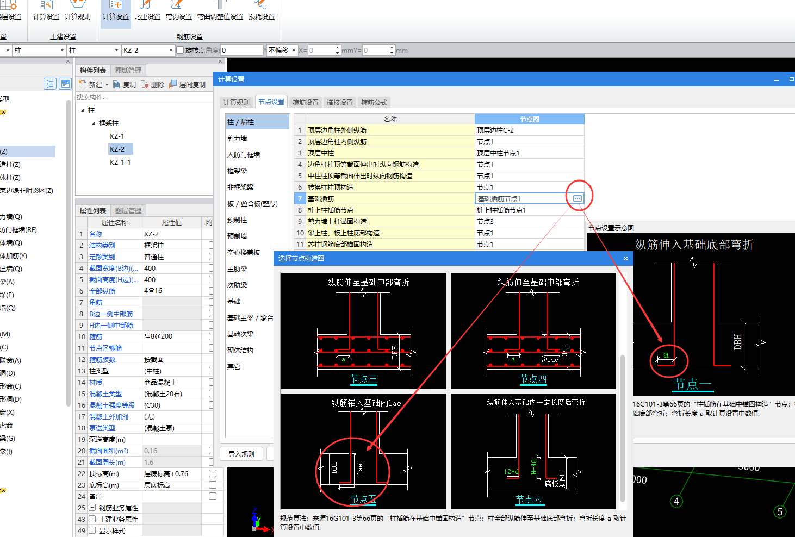Tick the 附加 checkbox for 备注
Image resolution: width=795 pixels, height=537 pixels.
(213, 496)
